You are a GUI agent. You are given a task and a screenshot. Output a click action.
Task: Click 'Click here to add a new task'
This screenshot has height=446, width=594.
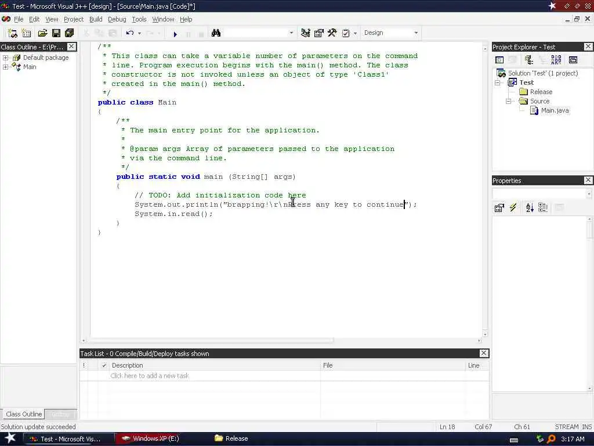tap(149, 376)
